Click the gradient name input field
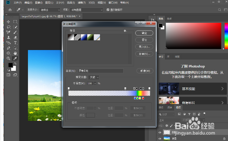 pyautogui.click(x=101, y=71)
